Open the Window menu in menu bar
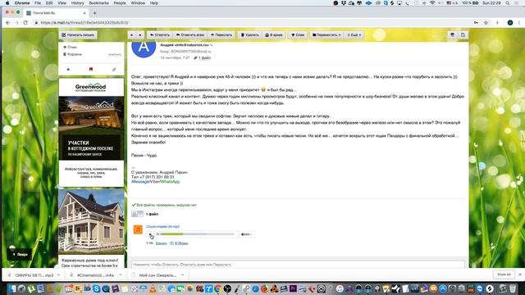The image size is (525, 295). pos(138,3)
